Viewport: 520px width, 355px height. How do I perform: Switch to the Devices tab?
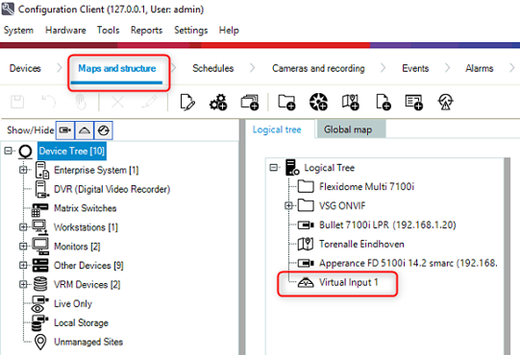25,68
